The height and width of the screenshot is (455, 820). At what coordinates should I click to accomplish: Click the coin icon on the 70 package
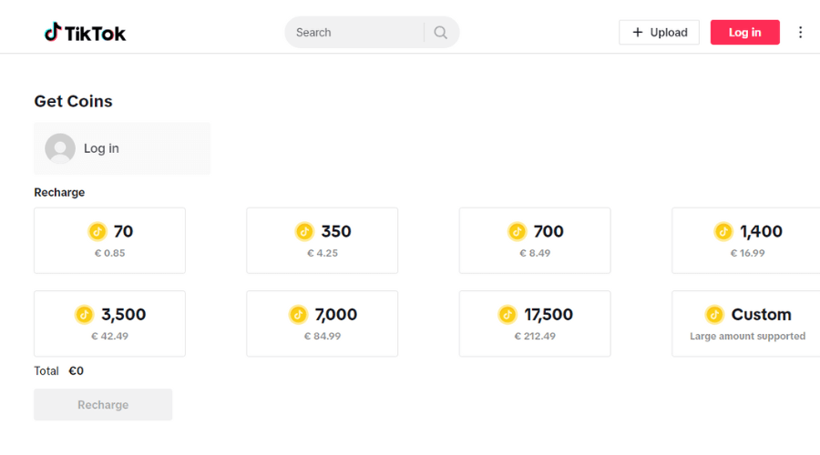(97, 231)
